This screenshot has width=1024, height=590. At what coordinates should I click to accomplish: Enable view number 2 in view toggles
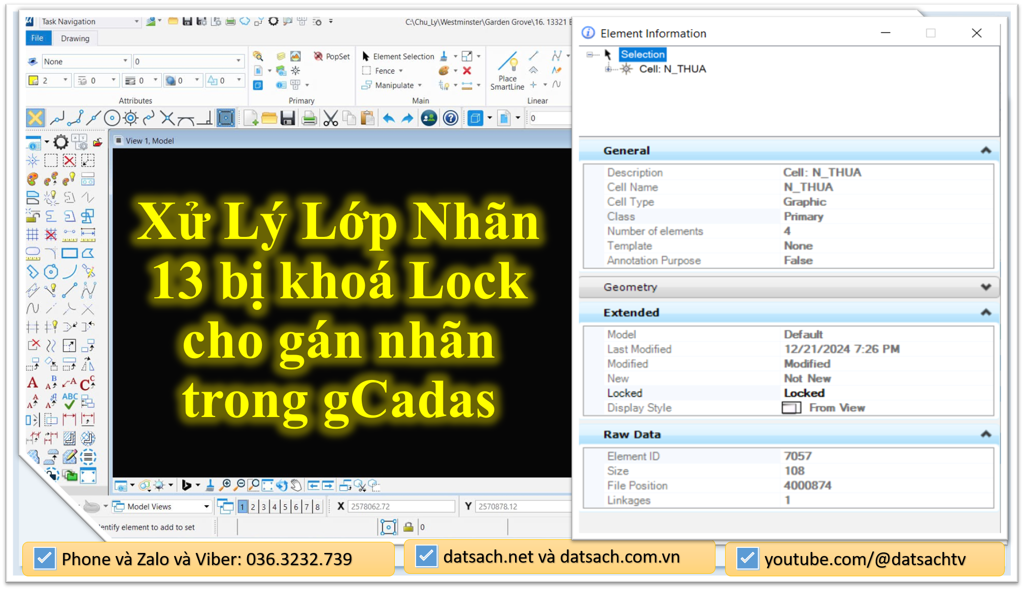(x=253, y=506)
